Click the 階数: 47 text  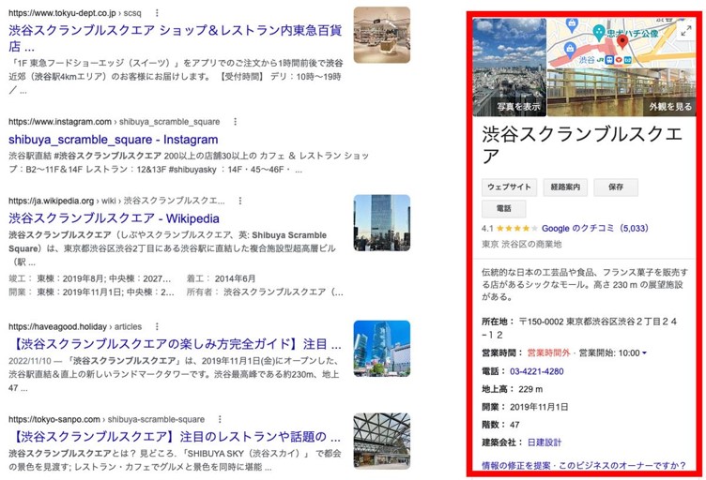click(500, 425)
